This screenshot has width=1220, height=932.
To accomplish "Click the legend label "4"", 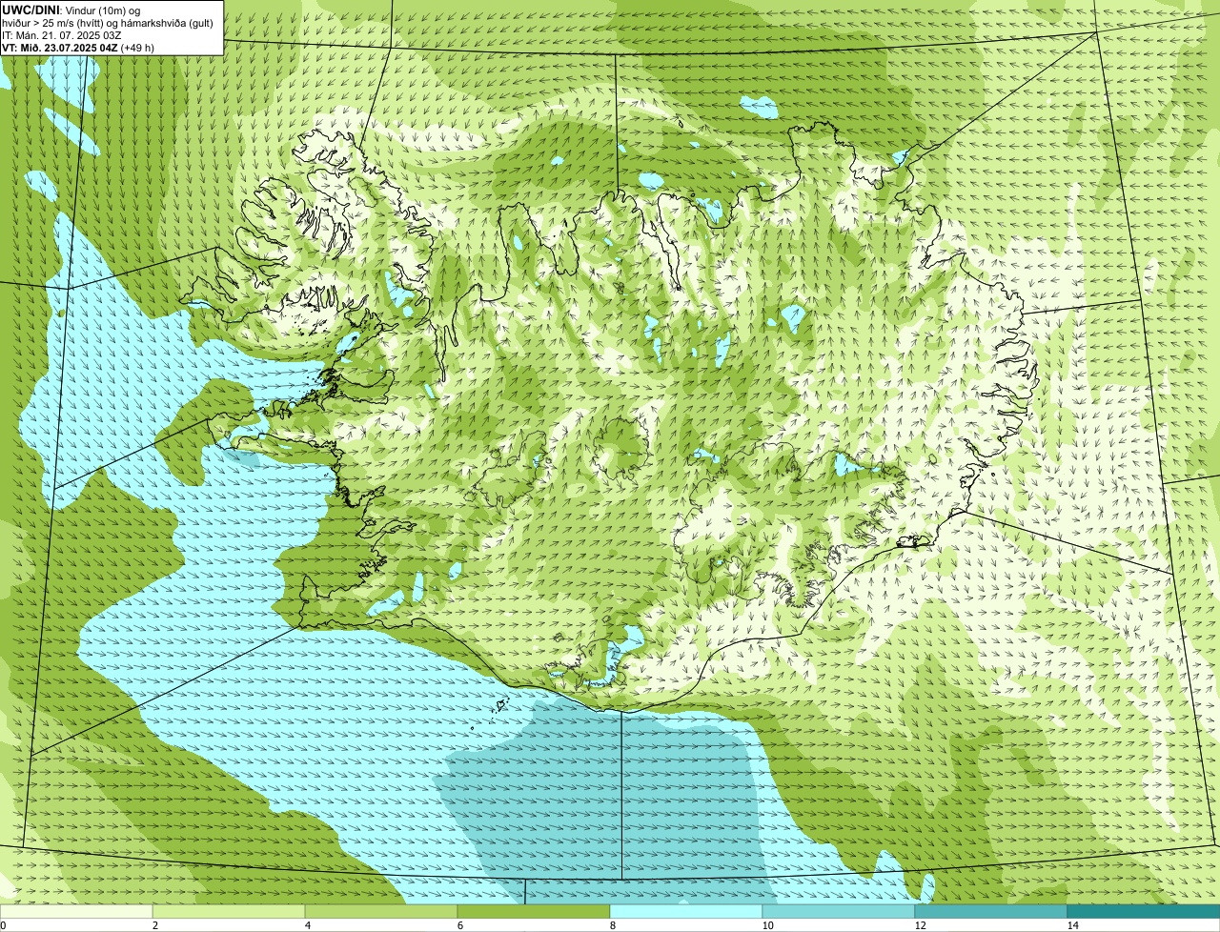I will click(x=307, y=925).
